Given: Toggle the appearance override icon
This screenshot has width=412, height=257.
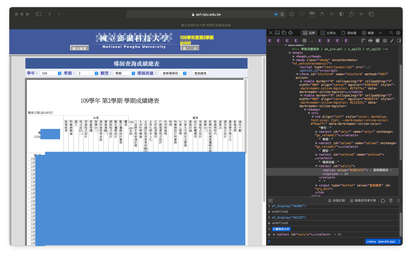Looking at the screenshot, I should coord(378,41).
